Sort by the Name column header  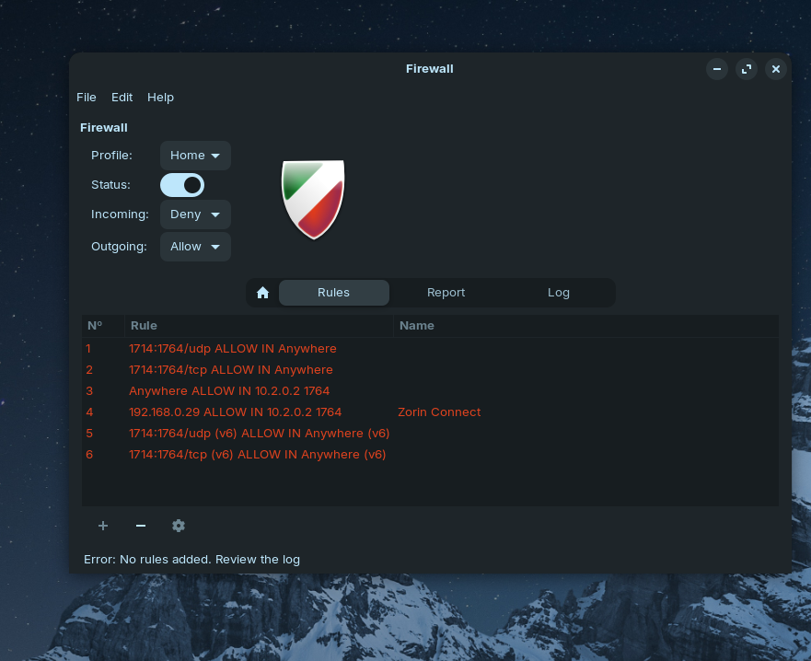point(586,326)
